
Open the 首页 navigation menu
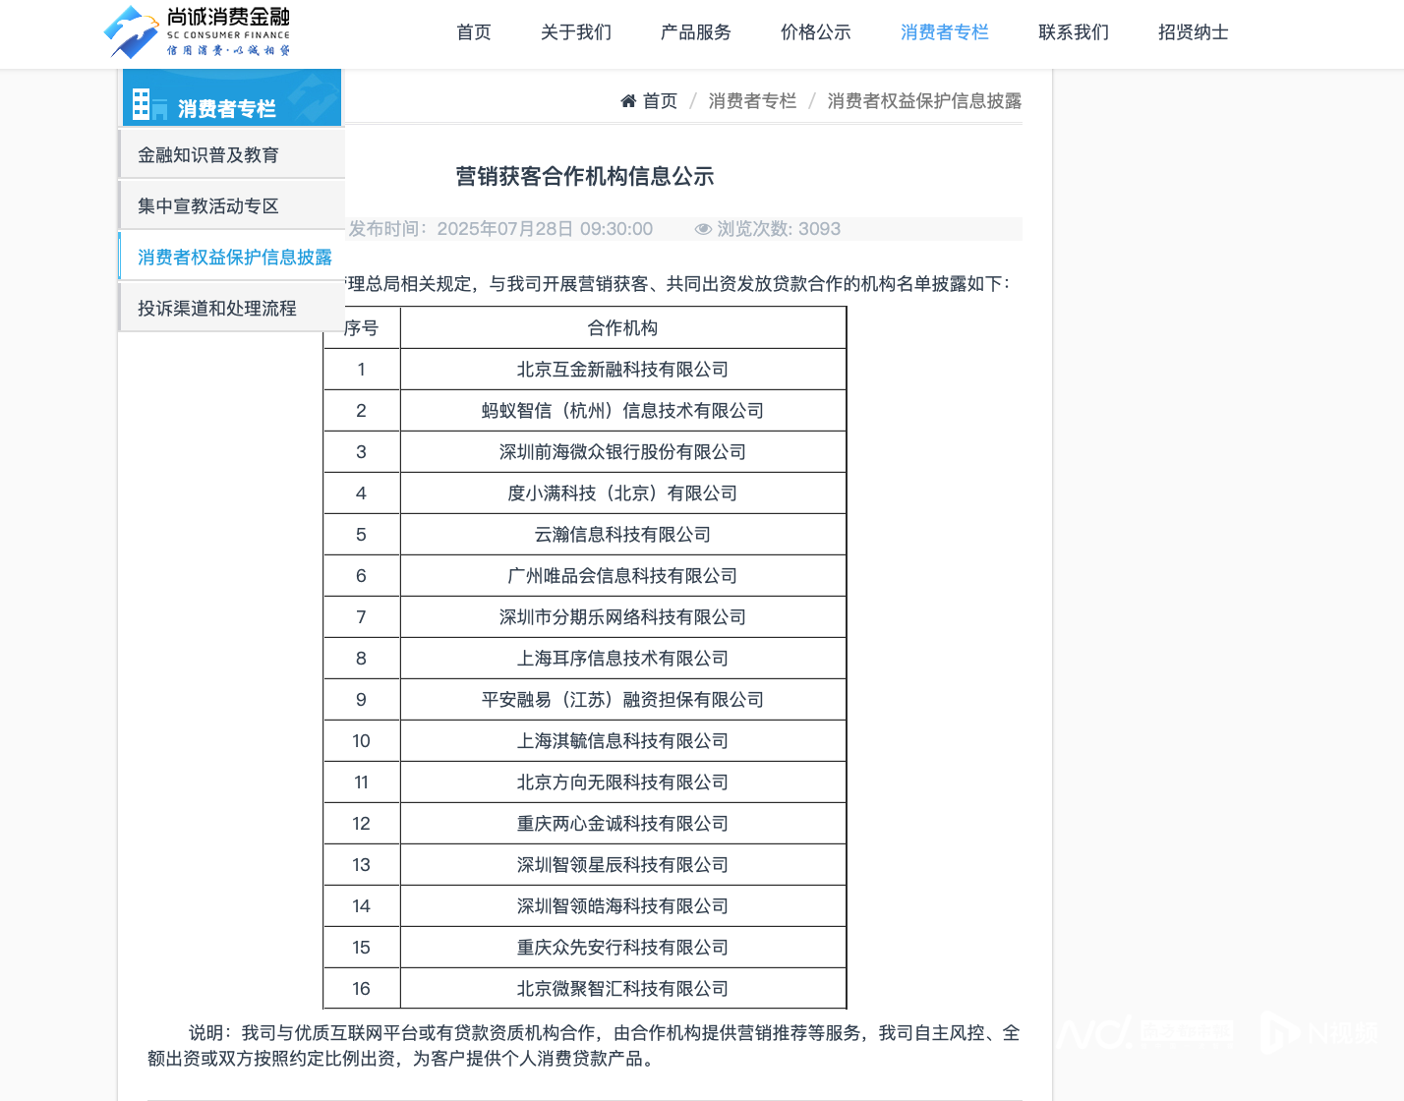(474, 32)
